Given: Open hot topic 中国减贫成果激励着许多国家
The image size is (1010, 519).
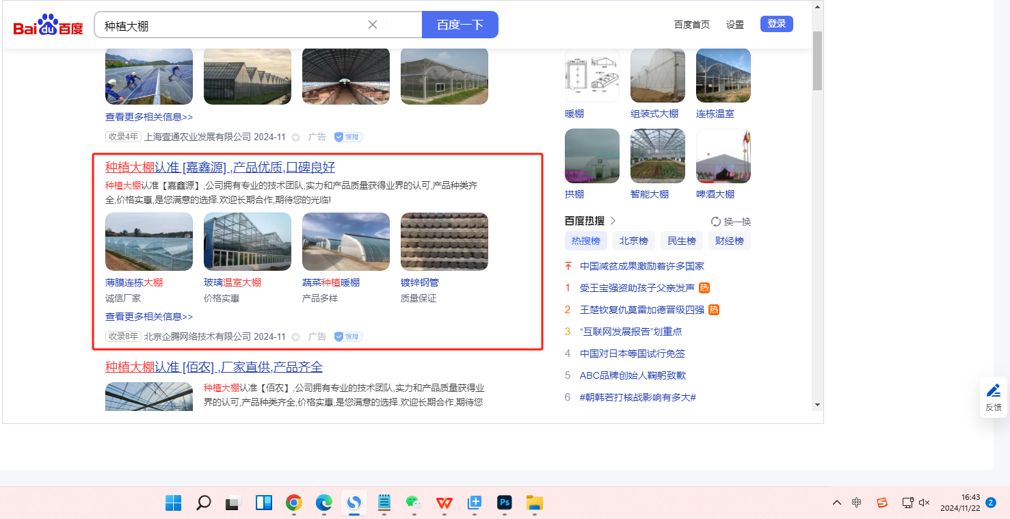Looking at the screenshot, I should (642, 266).
